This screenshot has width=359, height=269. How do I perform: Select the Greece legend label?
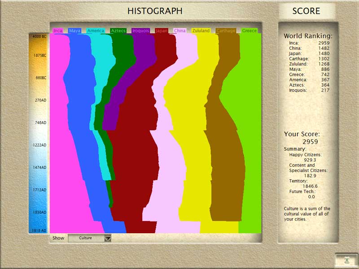[250, 31]
